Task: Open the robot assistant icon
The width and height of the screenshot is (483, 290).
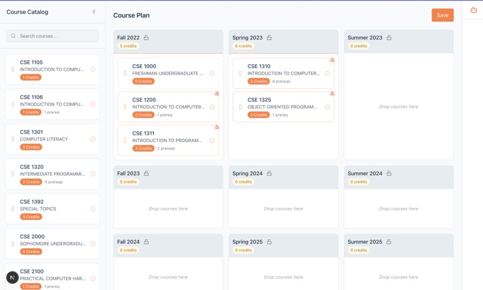Action: click(x=473, y=10)
